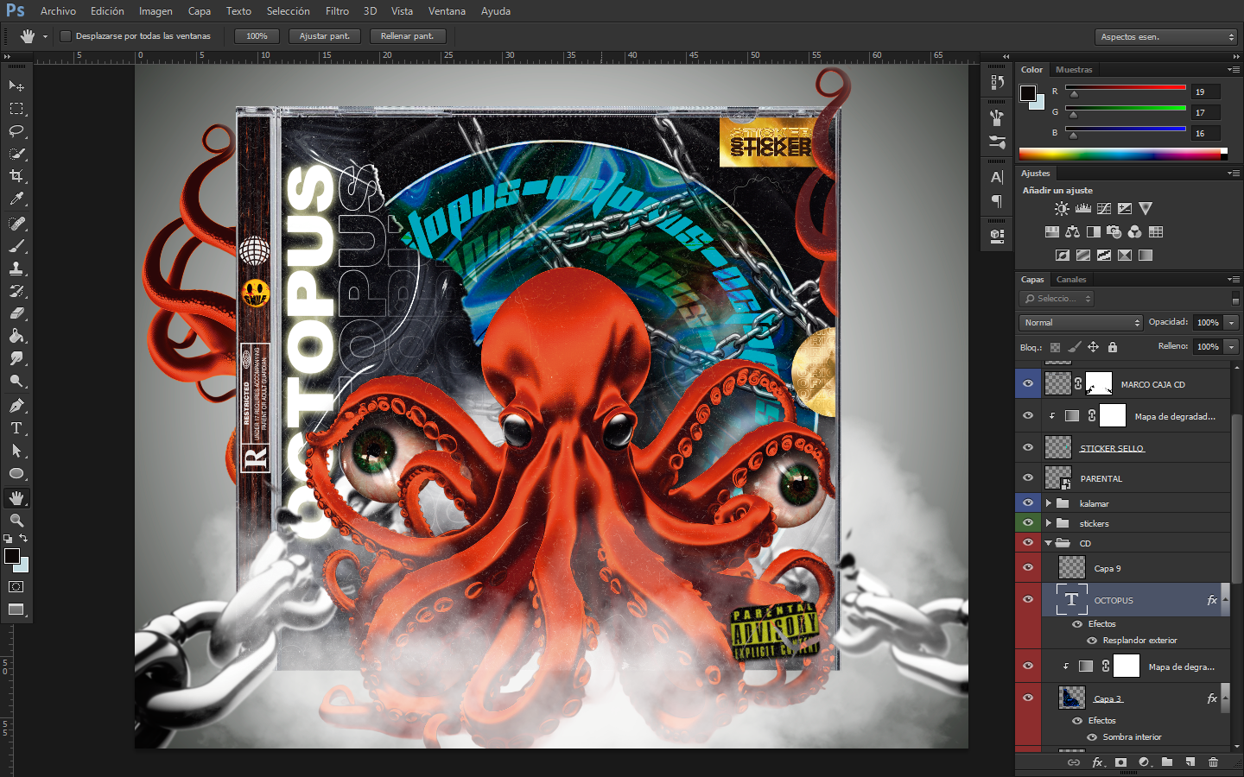The image size is (1244, 777).
Task: Open the Aspectos esen. workspace dropdown
Action: (1166, 37)
